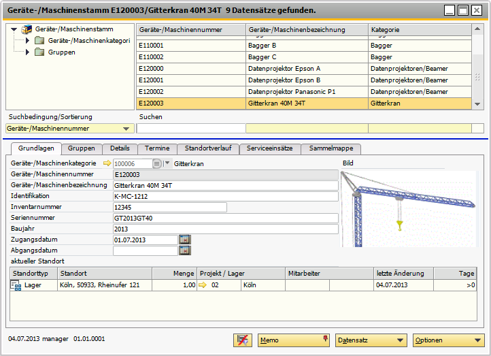Select row E110001 Bagger B
The height and width of the screenshot is (356, 491).
[x=304, y=46]
